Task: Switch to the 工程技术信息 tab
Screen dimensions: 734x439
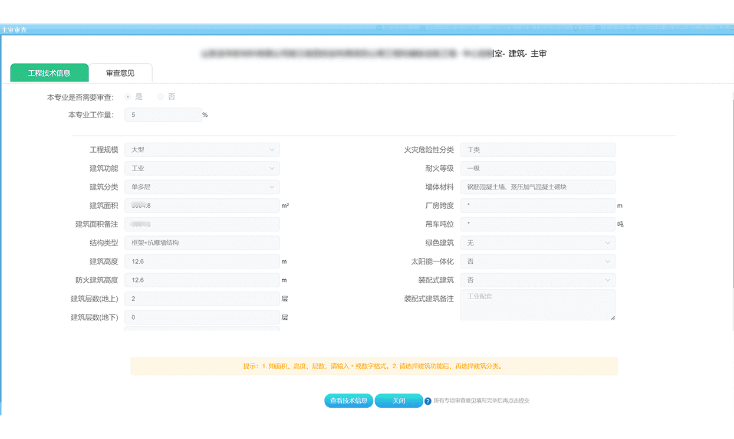Action: click(49, 73)
